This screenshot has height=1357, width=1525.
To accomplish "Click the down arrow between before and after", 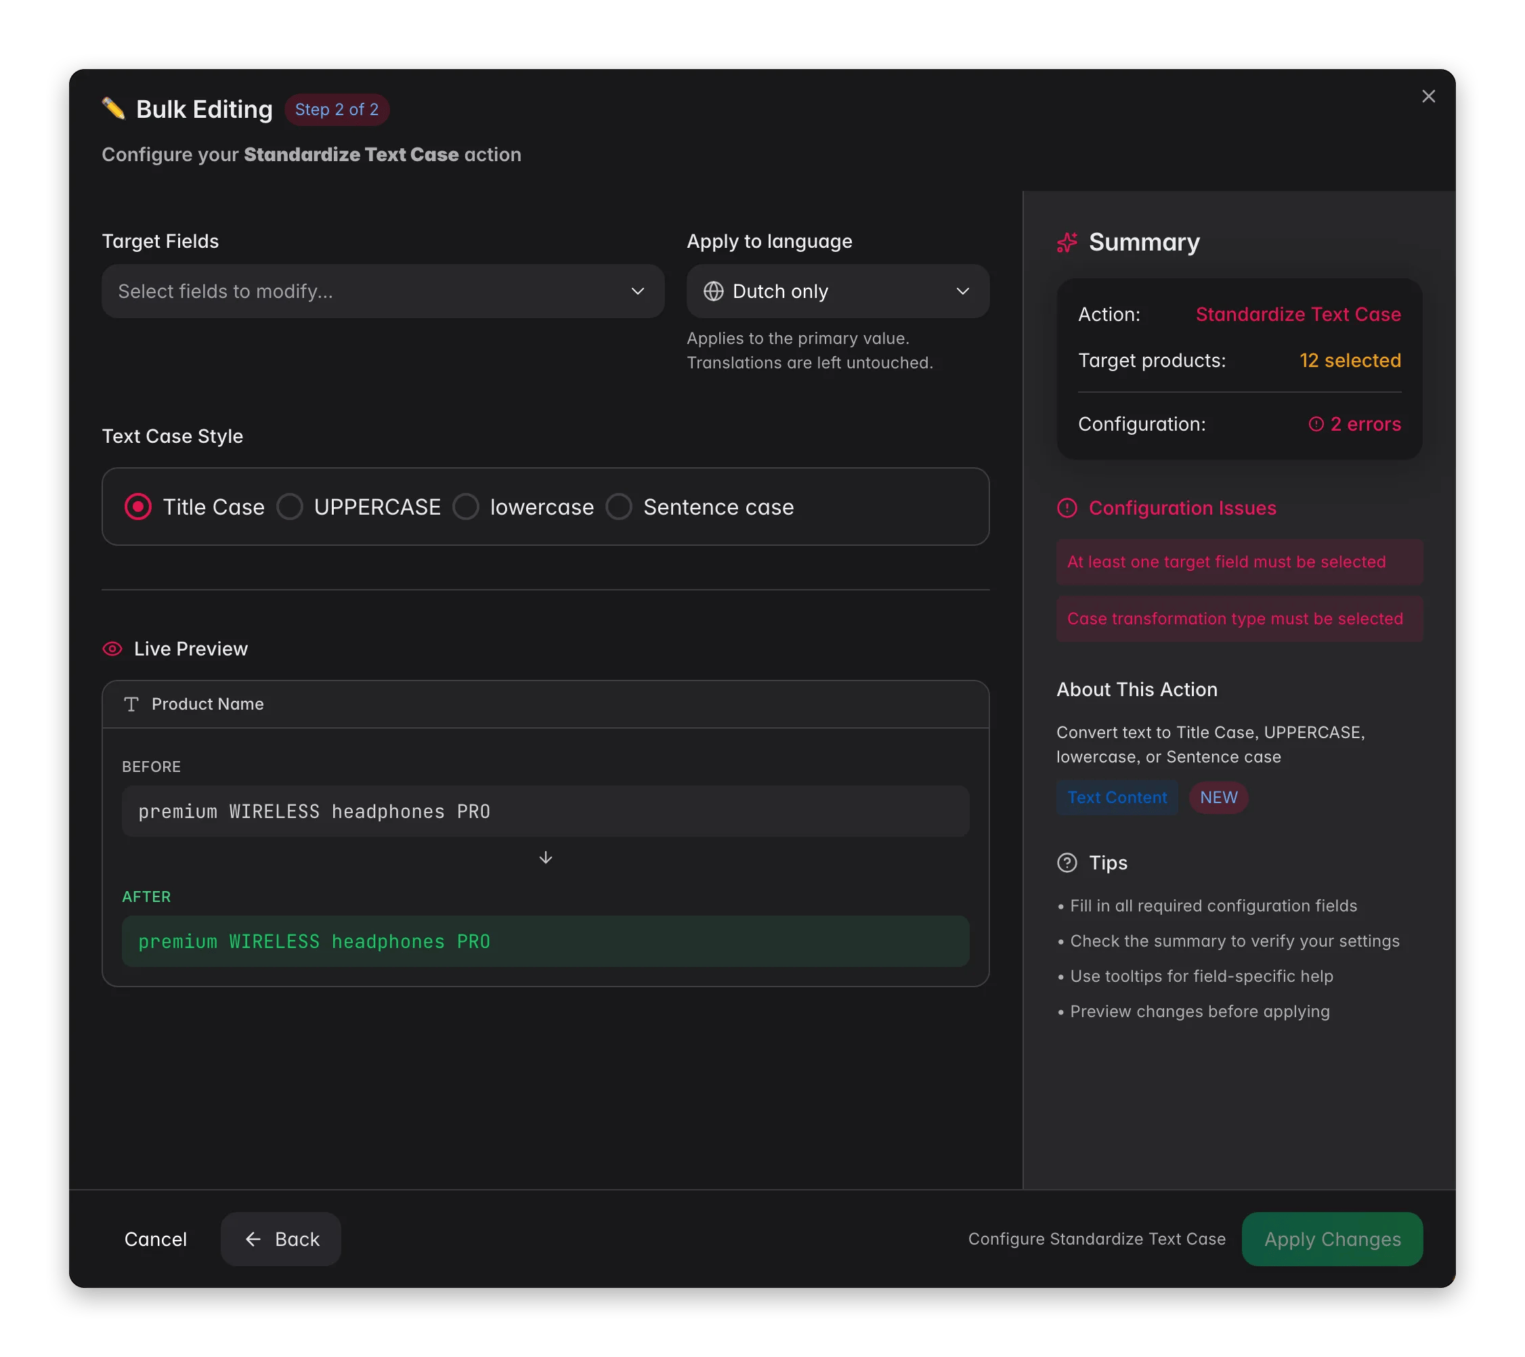I will (x=545, y=858).
